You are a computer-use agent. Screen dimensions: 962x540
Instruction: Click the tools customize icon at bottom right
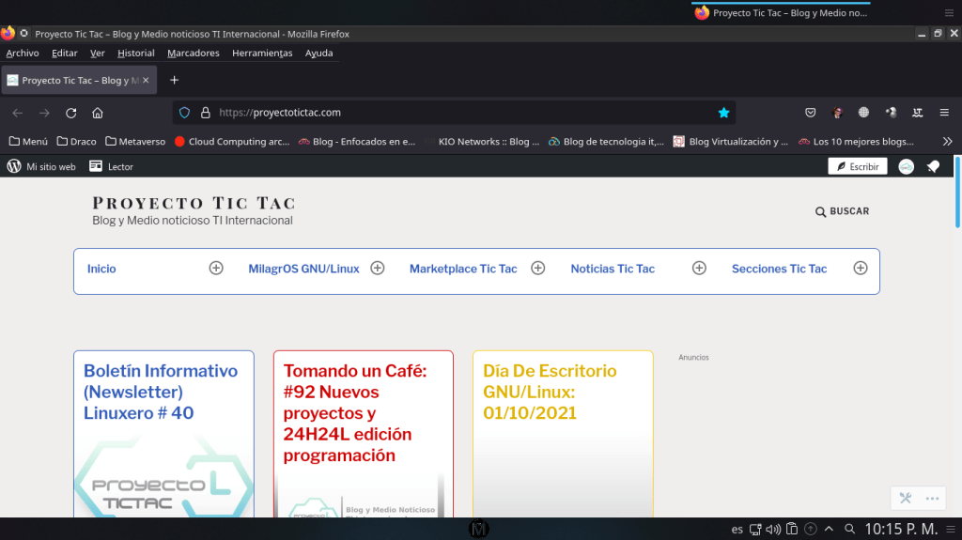point(906,499)
